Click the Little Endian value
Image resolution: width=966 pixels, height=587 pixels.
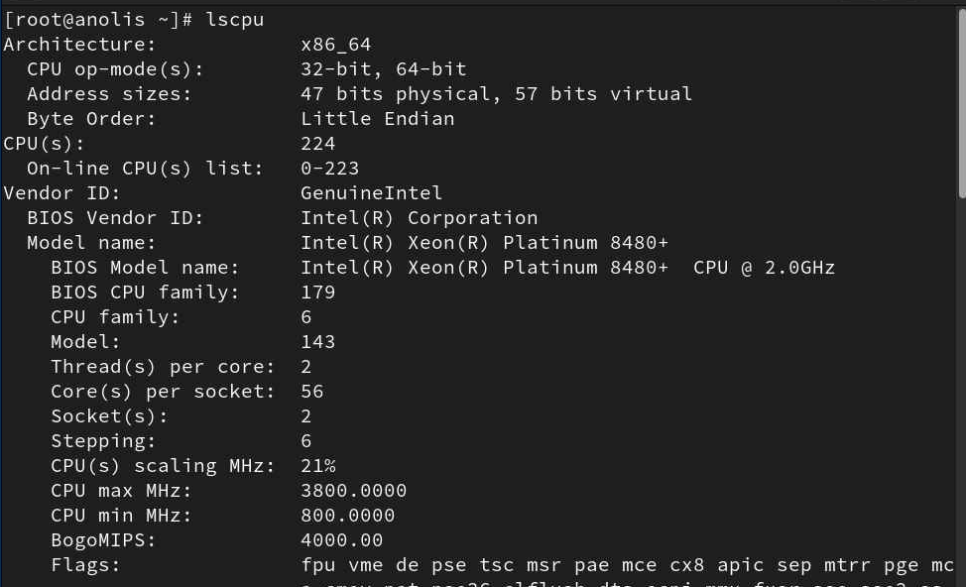click(x=377, y=119)
